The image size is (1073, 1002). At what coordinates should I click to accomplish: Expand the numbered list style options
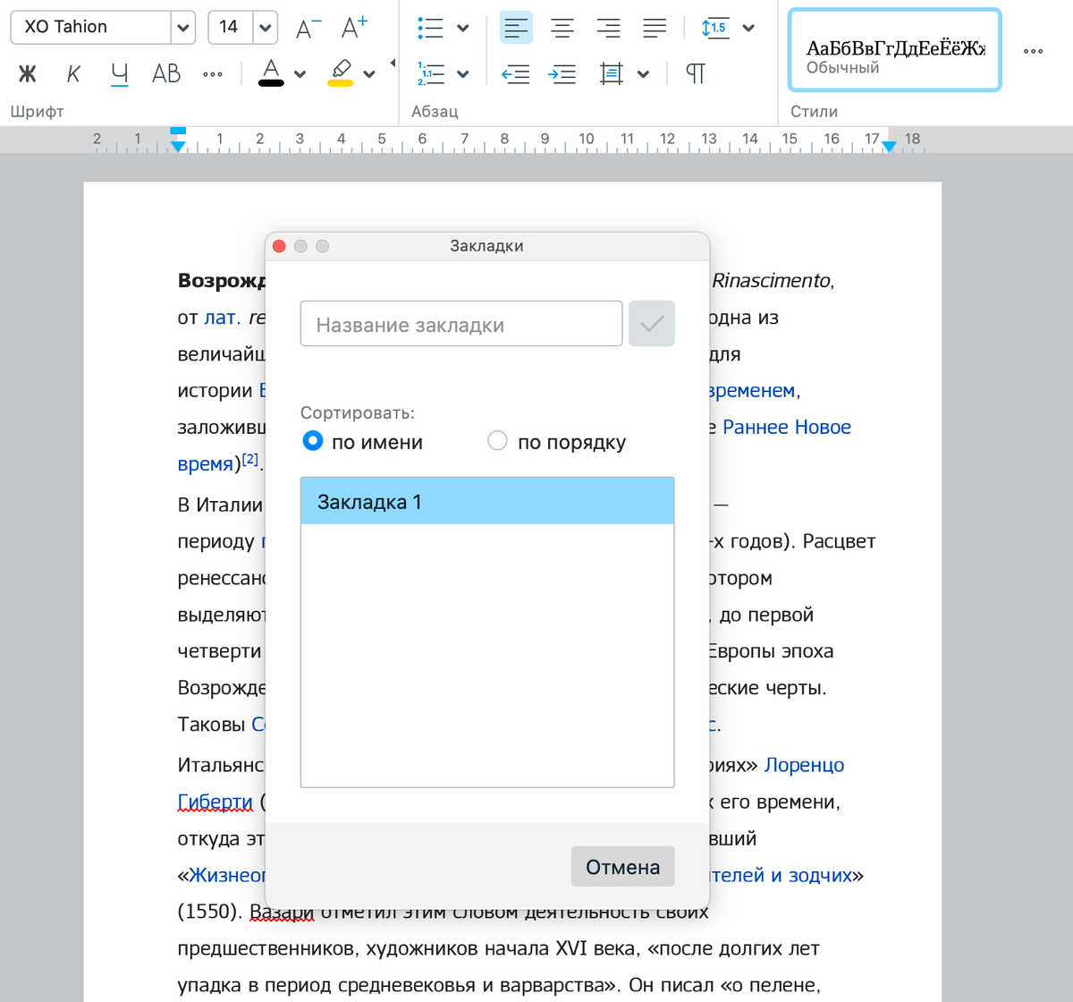point(463,75)
